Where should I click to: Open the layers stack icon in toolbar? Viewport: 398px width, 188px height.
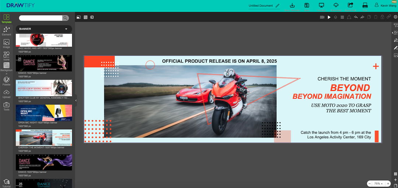335,17
